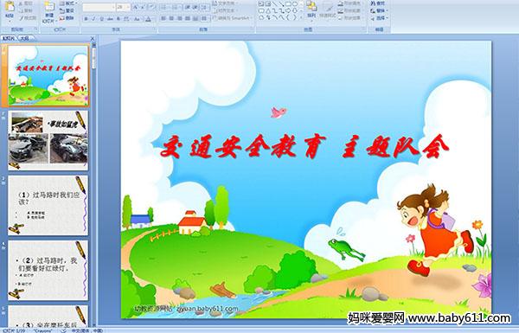Open the font name combo box
Viewport: 519px width, 333px height.
coord(99,7)
